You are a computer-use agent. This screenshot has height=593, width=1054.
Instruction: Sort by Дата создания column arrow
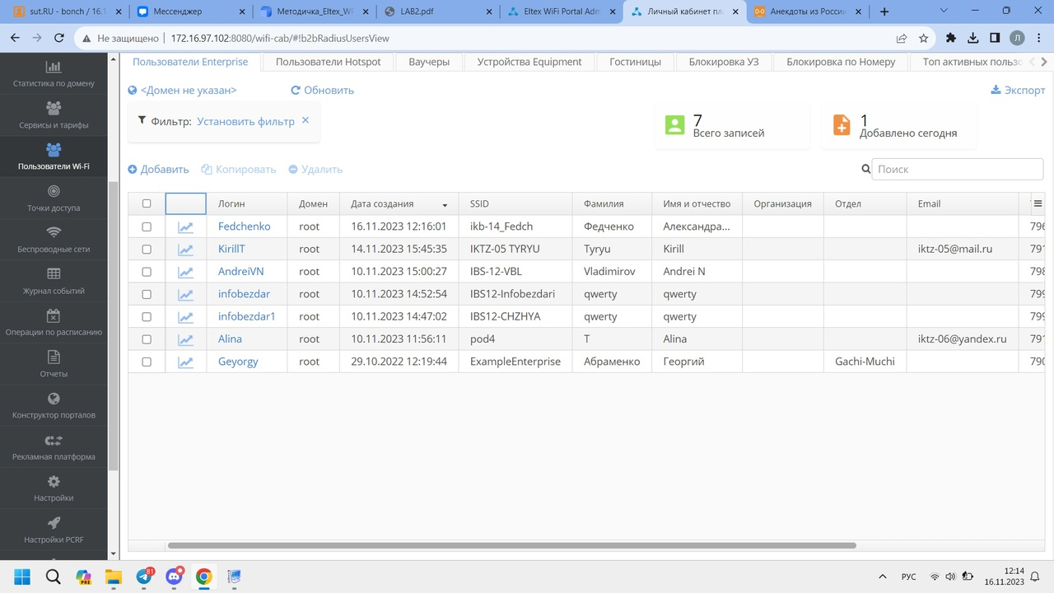(x=445, y=204)
